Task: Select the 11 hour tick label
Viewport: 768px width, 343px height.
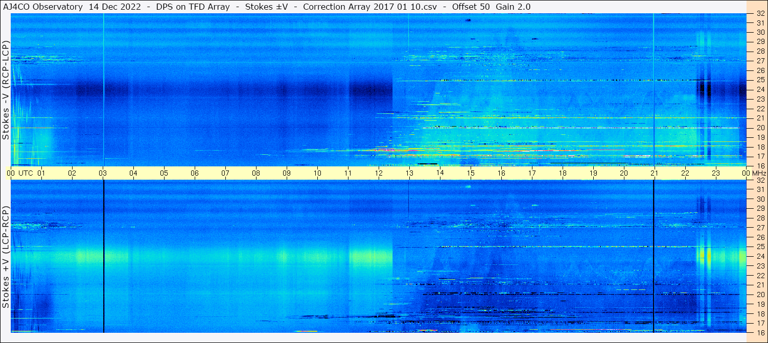Action: click(348, 173)
